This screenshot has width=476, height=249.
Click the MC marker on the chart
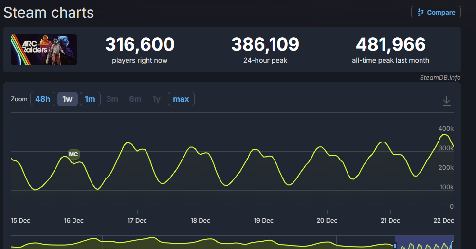click(x=73, y=154)
